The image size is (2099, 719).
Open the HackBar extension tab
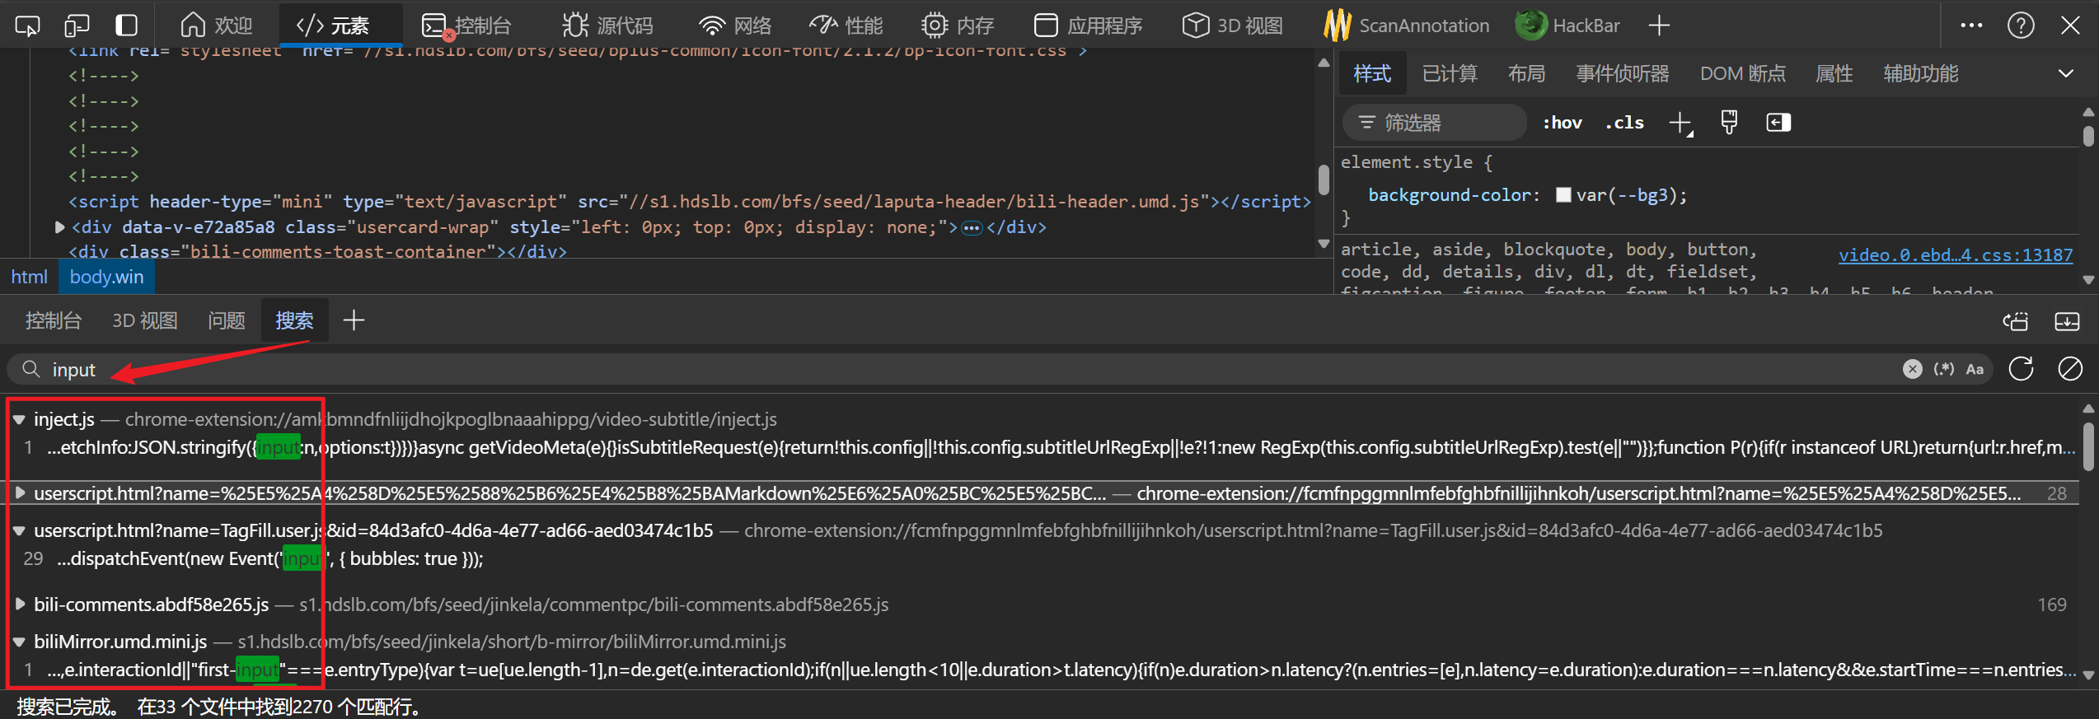(1568, 26)
